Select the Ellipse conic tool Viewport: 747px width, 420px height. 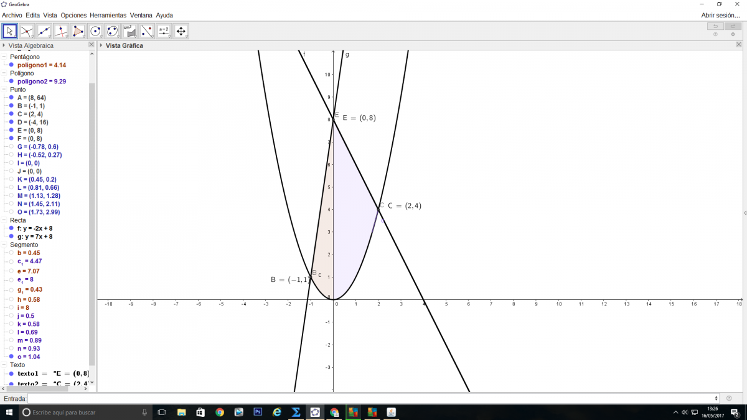pos(112,31)
